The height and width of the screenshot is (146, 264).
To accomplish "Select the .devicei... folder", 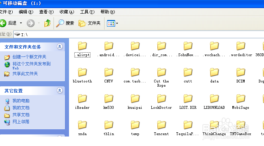I will [x=135, y=49].
